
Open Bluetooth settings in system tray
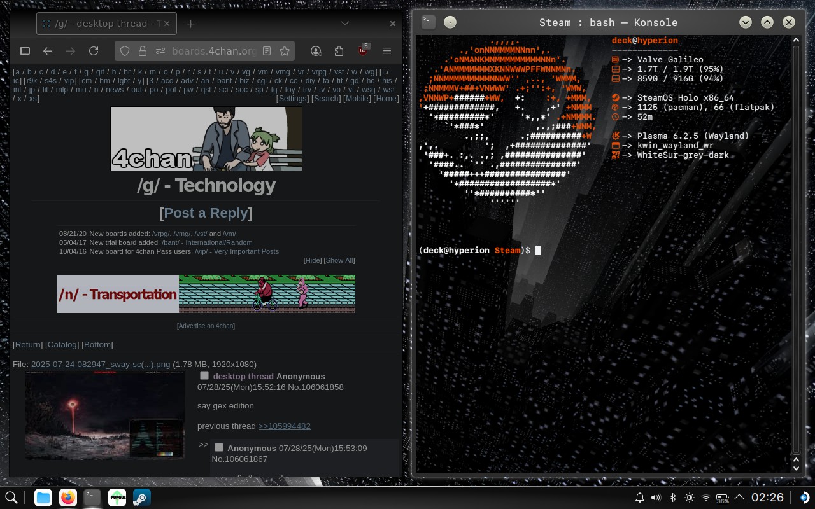[x=673, y=498]
